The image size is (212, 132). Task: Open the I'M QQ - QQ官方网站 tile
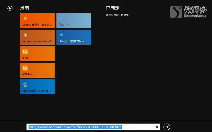[x=74, y=37]
